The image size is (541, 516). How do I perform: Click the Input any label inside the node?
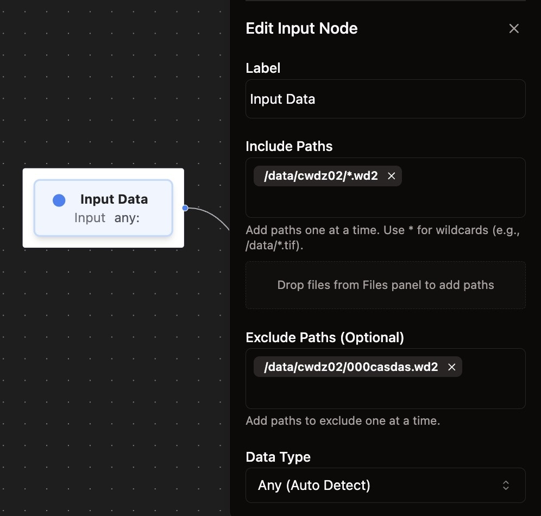pos(106,217)
